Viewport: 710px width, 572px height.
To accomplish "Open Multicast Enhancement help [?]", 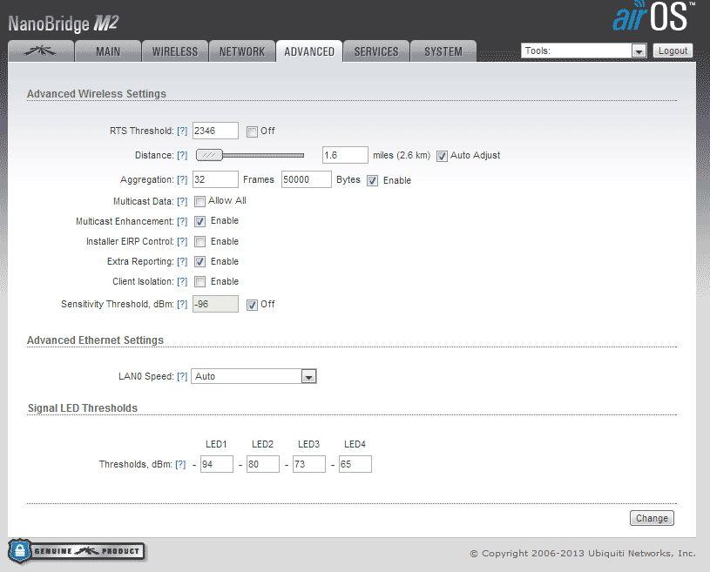I will click(x=182, y=221).
